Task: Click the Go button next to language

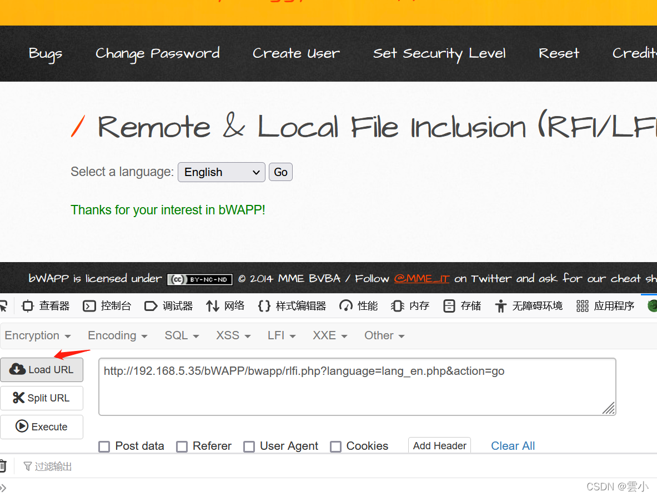Action: pos(280,172)
